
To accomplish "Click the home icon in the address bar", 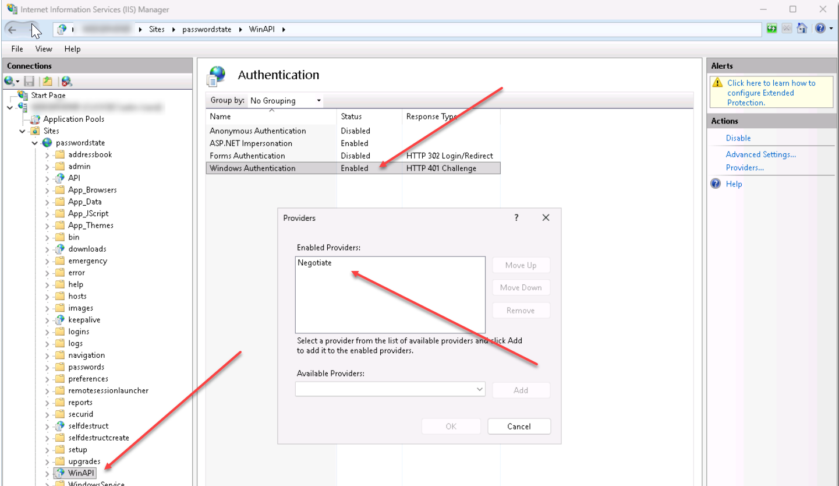I will (802, 28).
